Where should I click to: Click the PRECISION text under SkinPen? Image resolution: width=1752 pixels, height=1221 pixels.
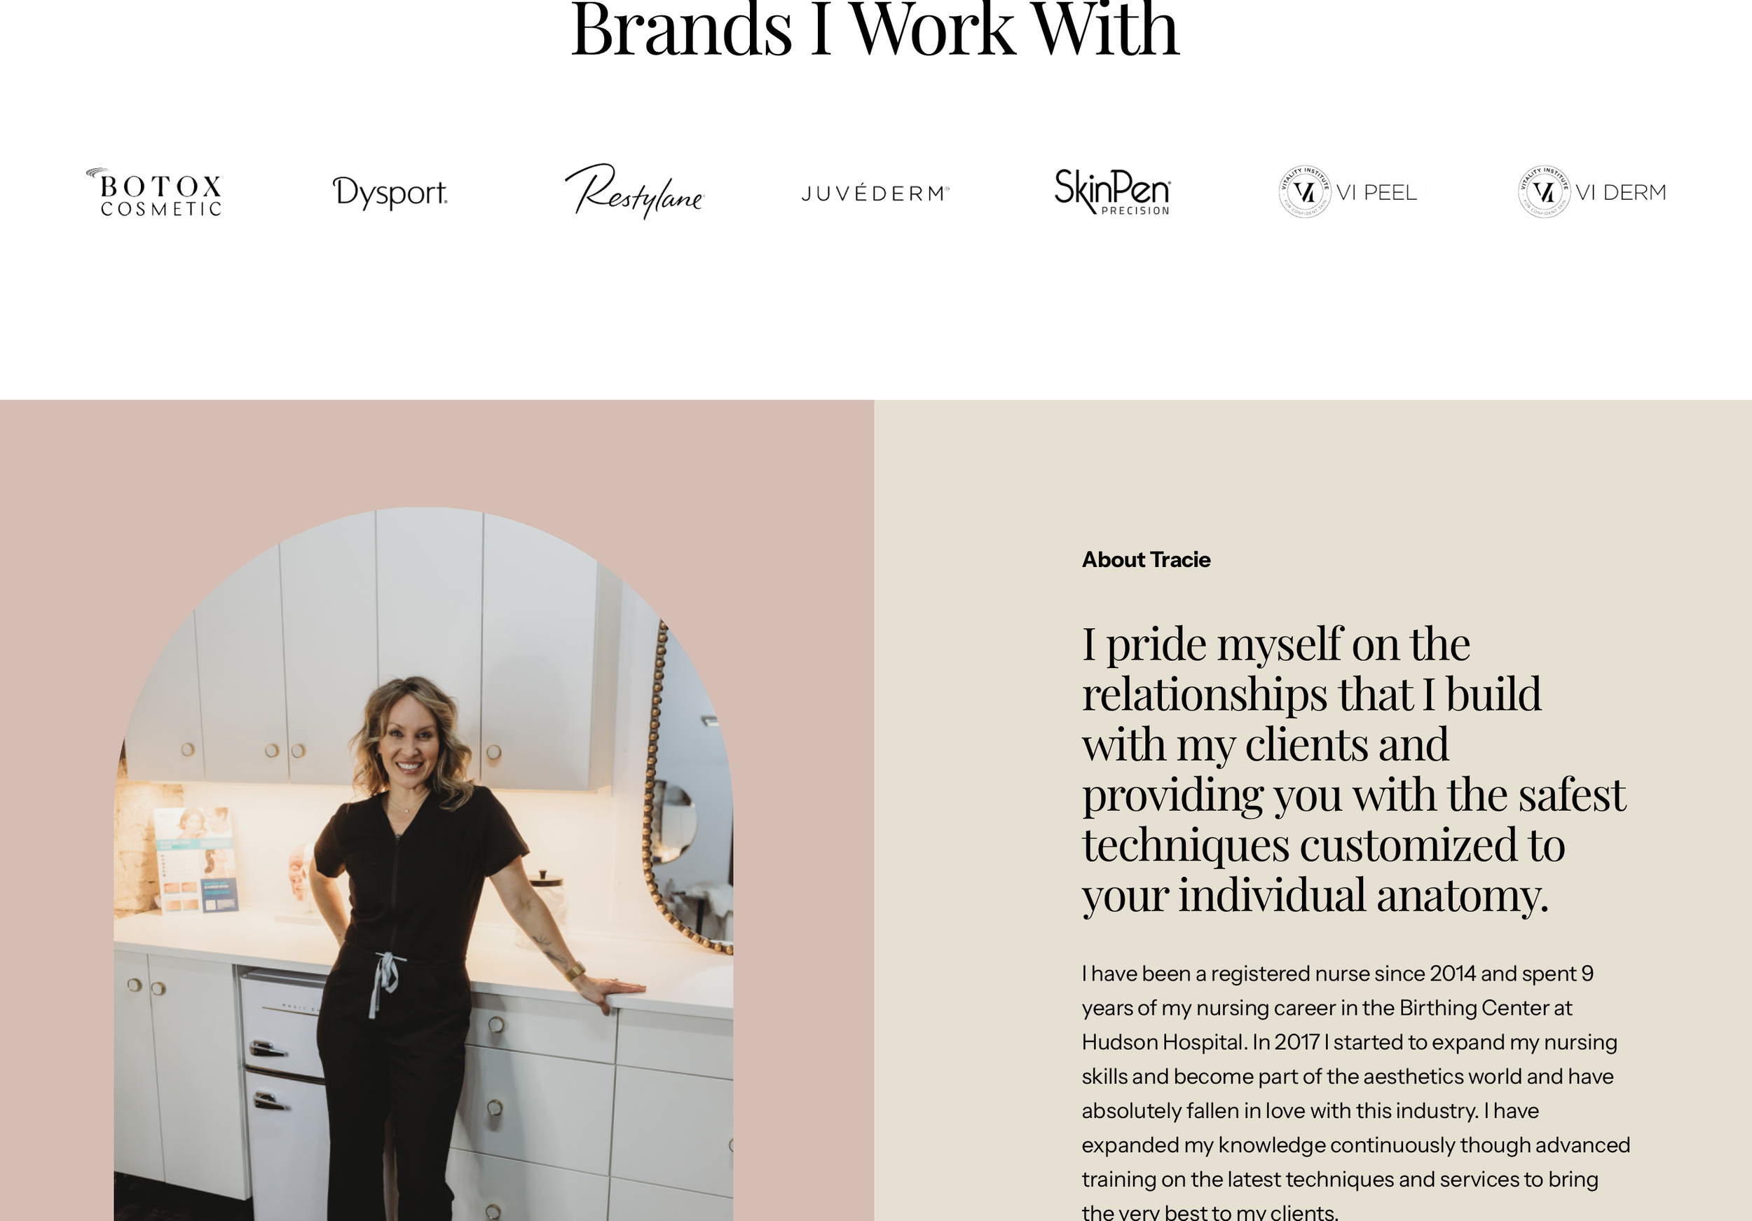1135,210
